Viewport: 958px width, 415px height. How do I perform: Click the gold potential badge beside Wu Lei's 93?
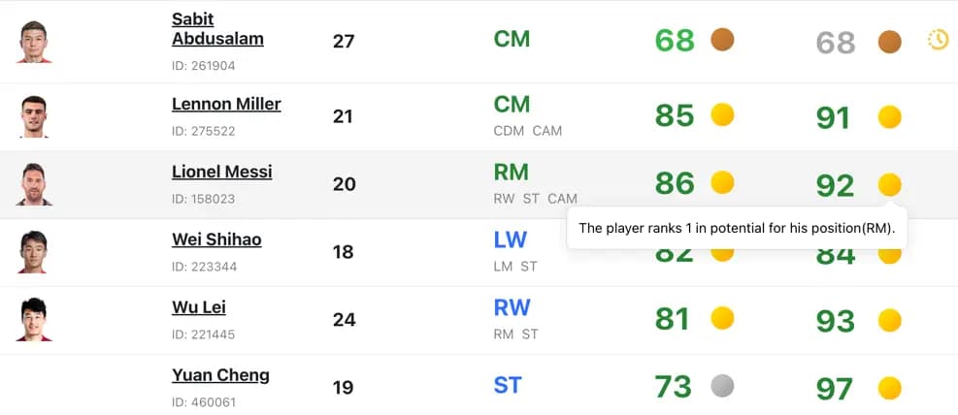tap(889, 320)
